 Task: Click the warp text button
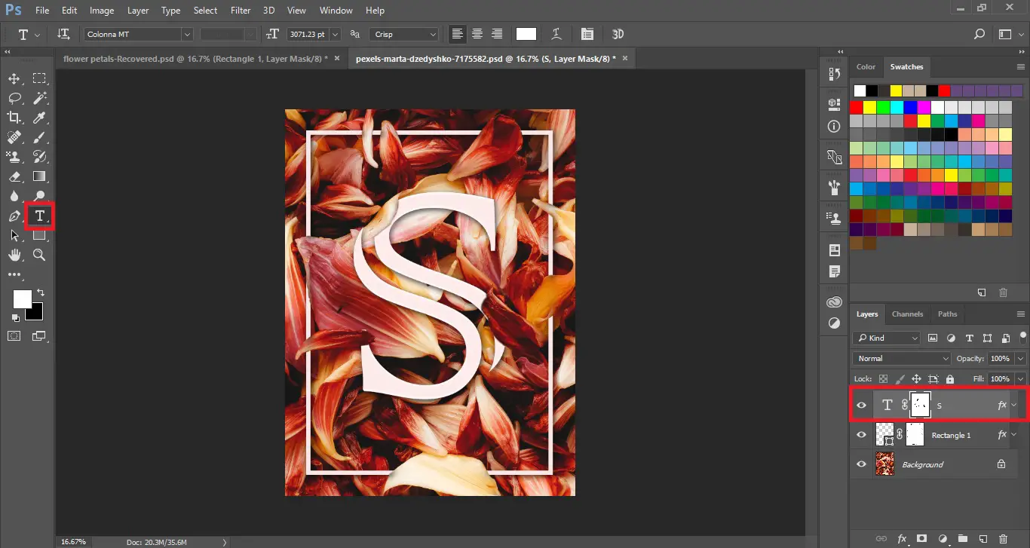click(x=555, y=34)
